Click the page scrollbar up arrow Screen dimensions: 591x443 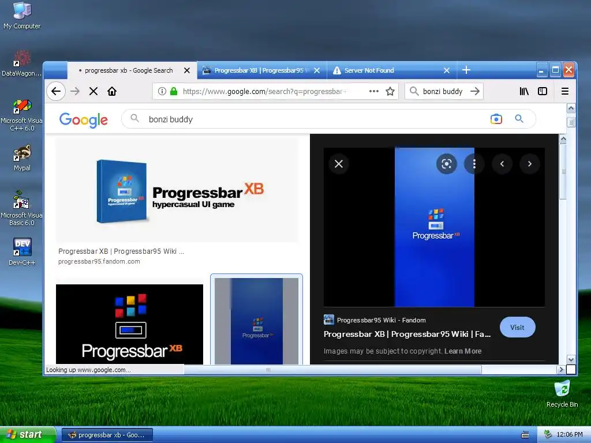pos(571,108)
